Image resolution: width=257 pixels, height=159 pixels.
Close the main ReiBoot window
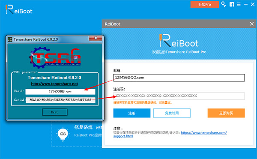click(x=253, y=4)
